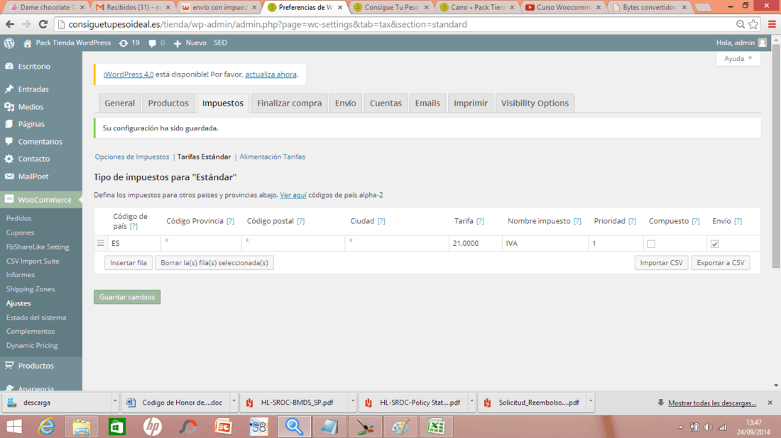The height and width of the screenshot is (438, 781).
Task: Click help icon next to Tarifa
Action: click(480, 221)
